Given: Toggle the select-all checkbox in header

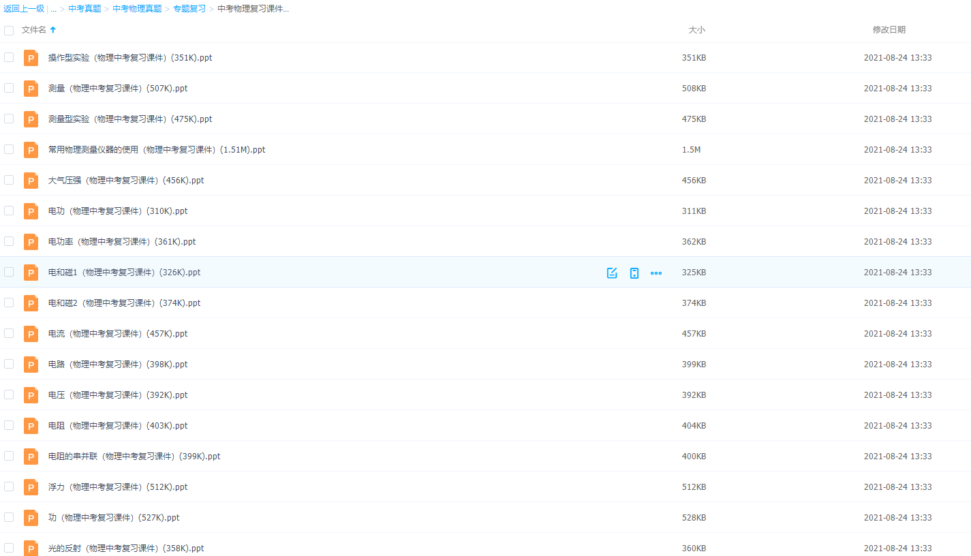Looking at the screenshot, I should pos(9,30).
